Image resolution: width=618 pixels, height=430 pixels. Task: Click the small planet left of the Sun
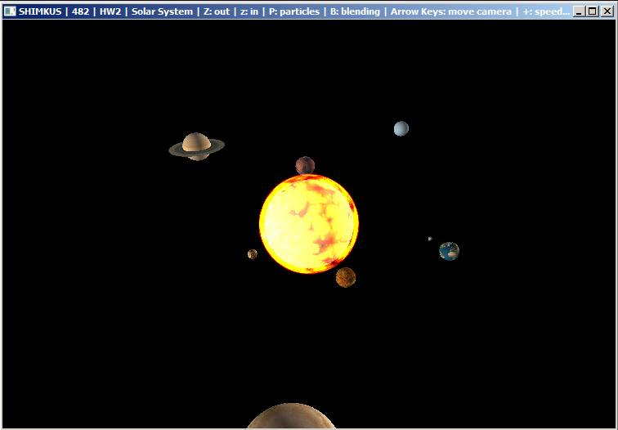(253, 254)
